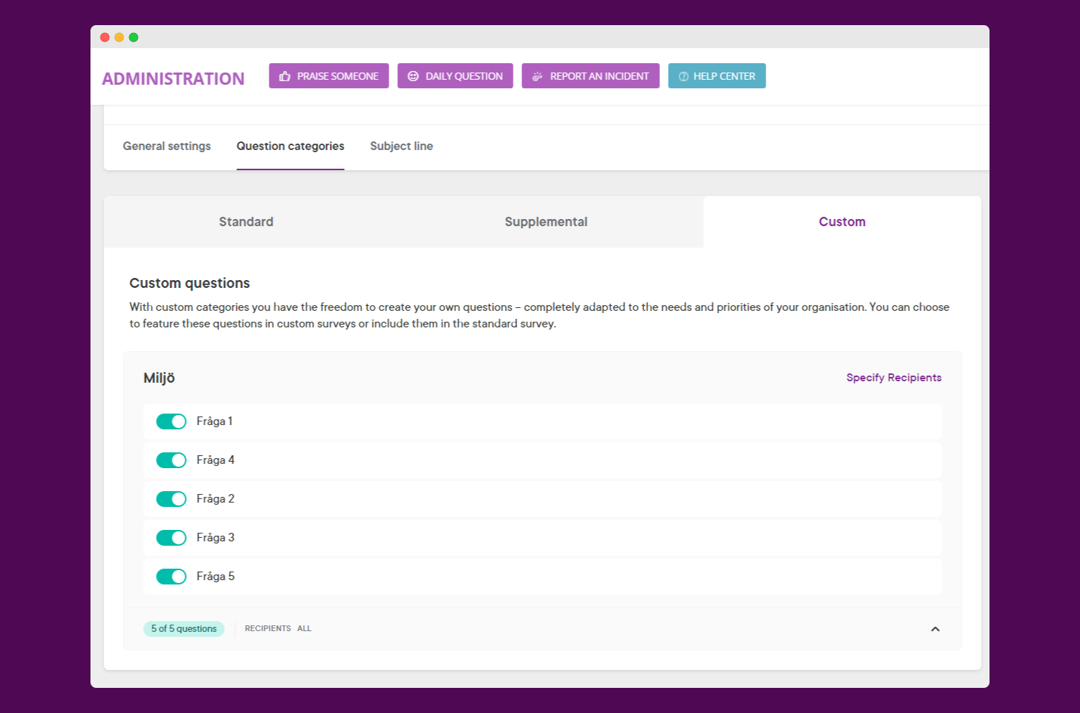Click the Praise Someone button
Viewport: 1080px width, 713px height.
(329, 76)
